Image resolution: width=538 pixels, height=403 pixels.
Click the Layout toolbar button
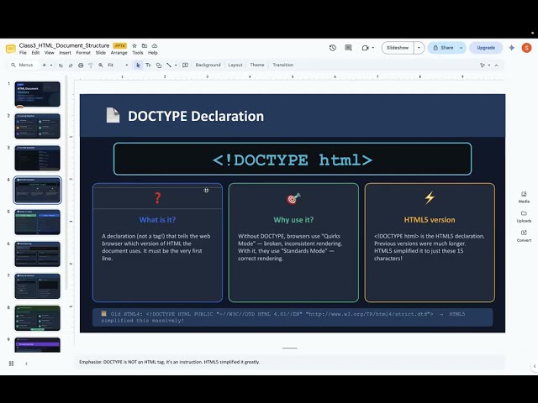235,65
